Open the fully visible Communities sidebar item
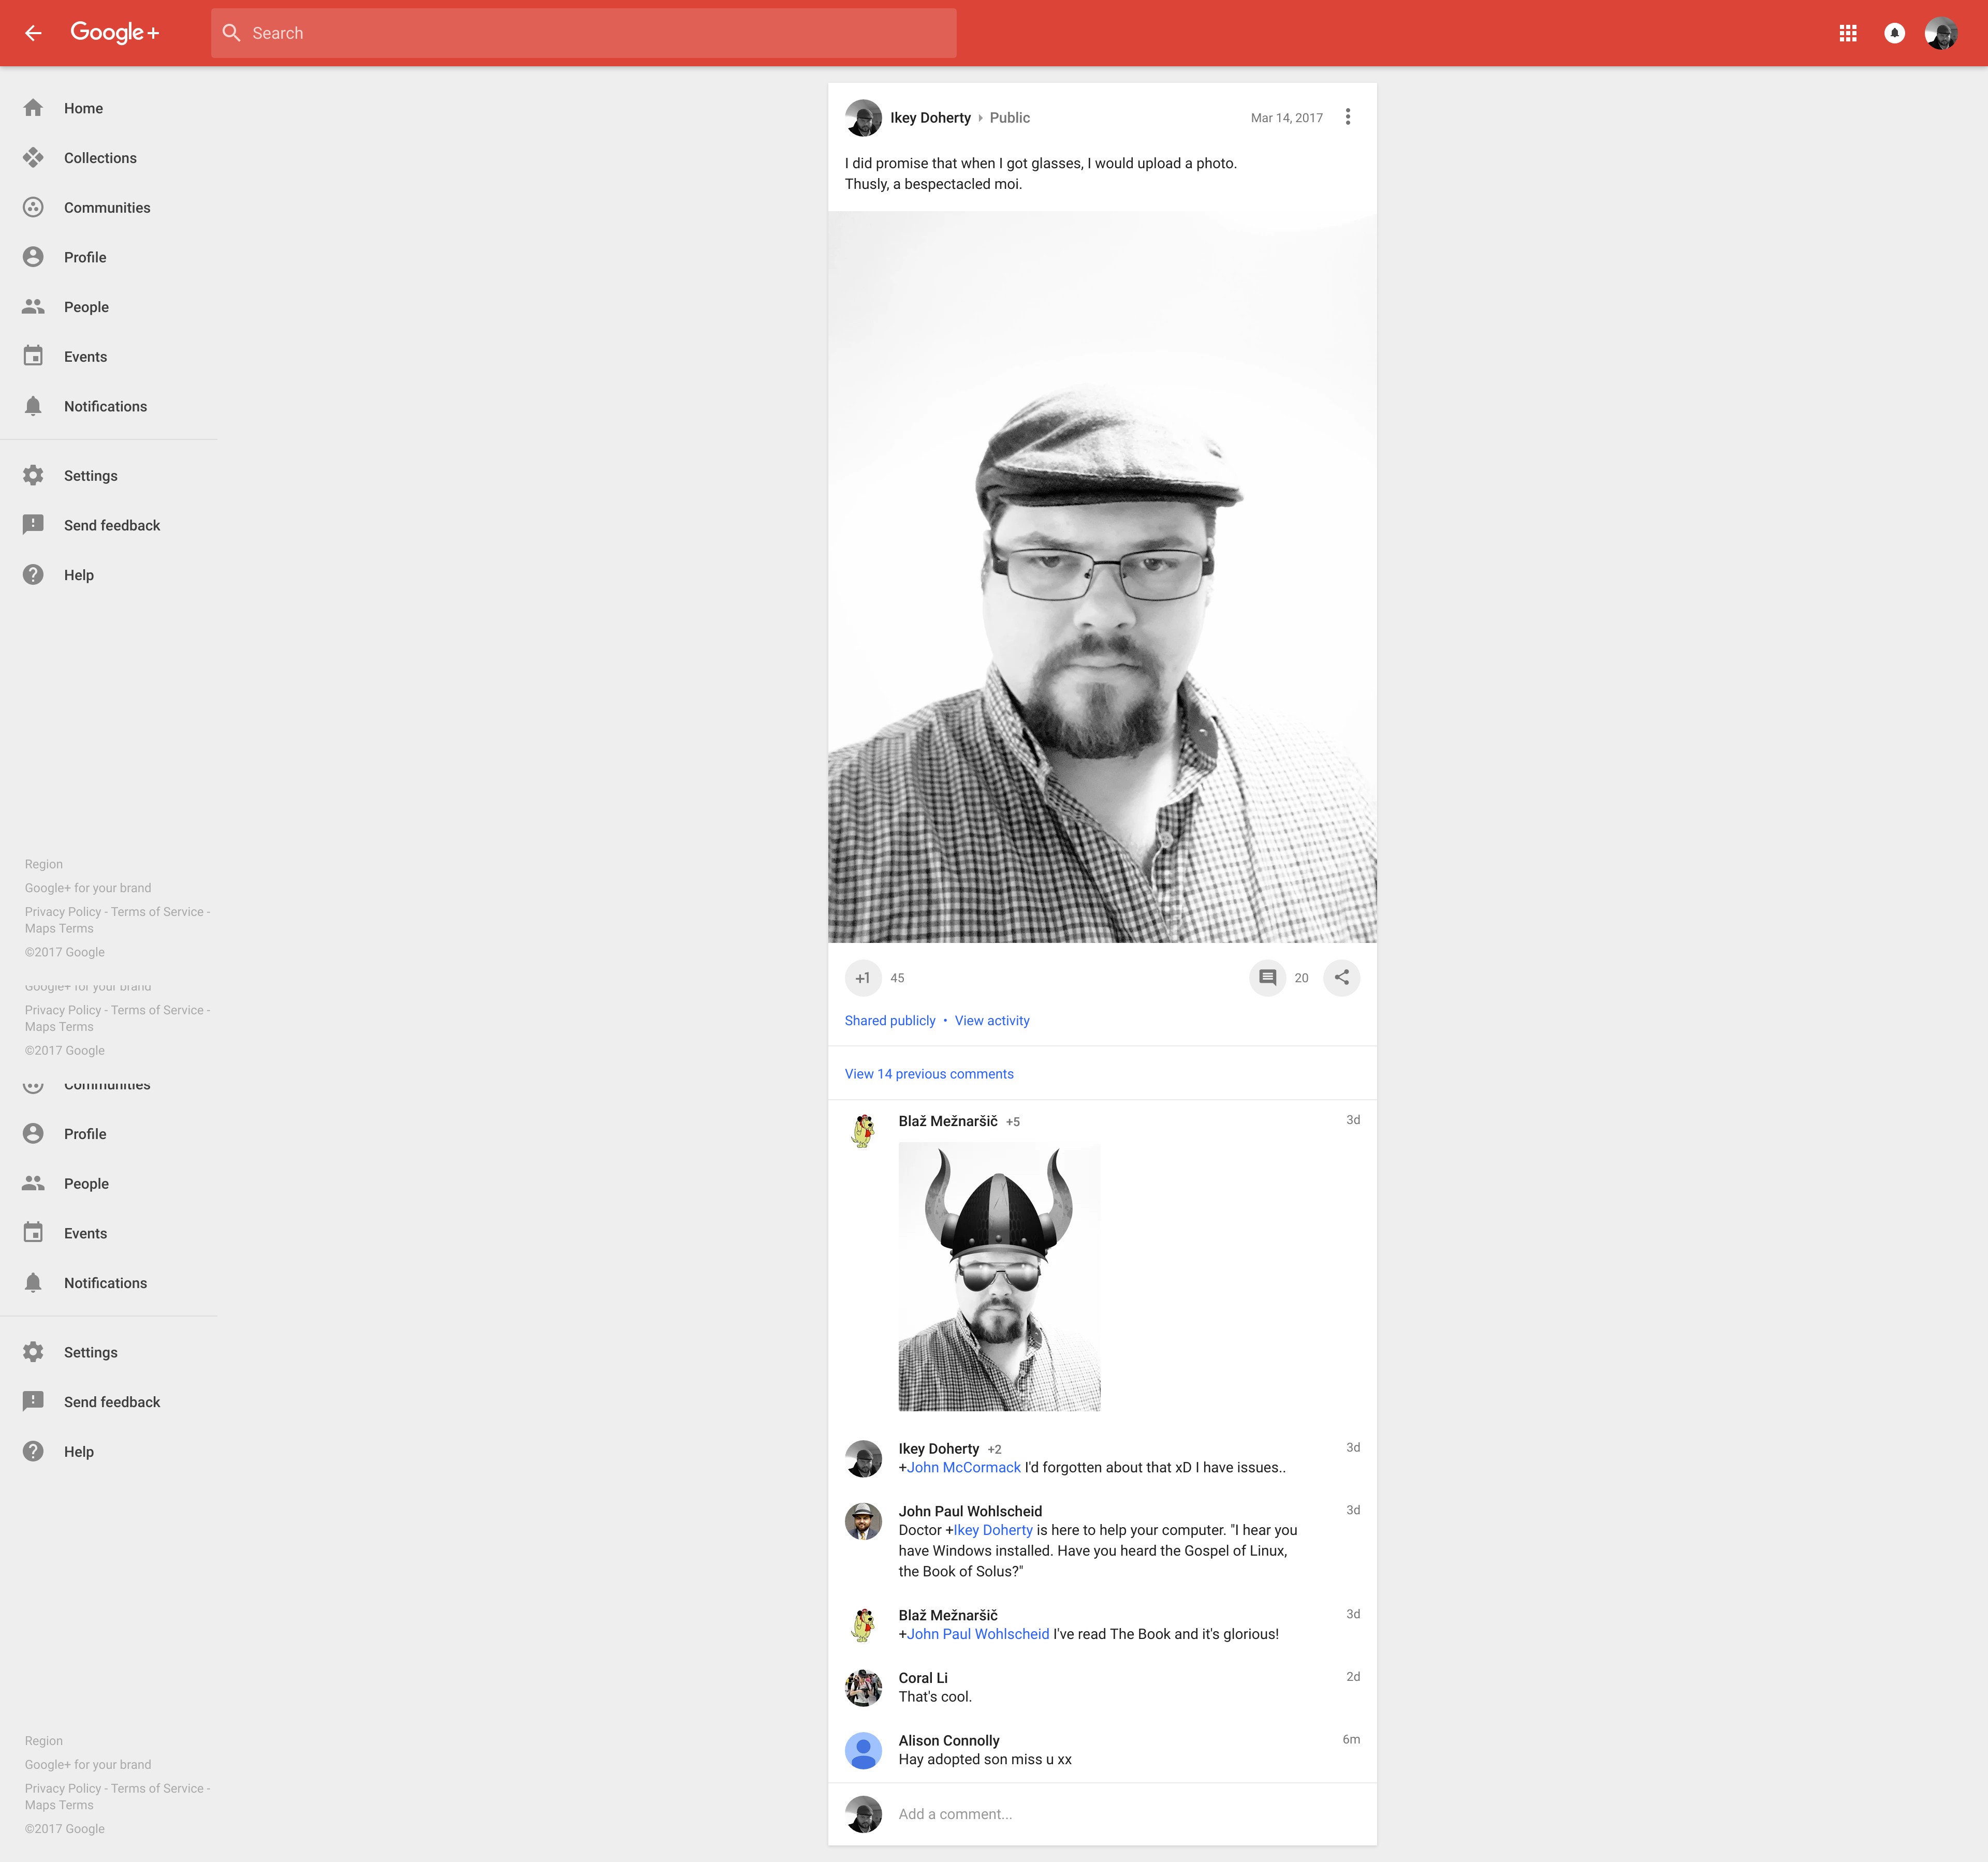The width and height of the screenshot is (1988, 1862). (109, 208)
